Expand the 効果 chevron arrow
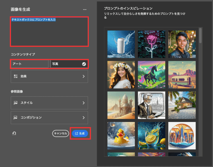Viewport: 213px width, 167px height. click(x=83, y=76)
